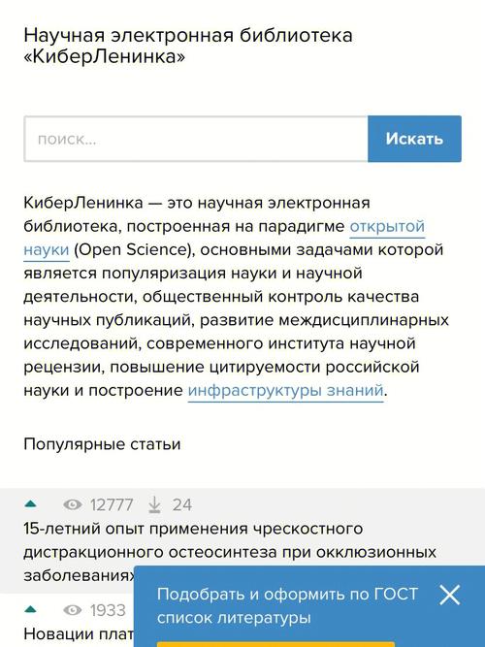Focus the поиск... search field

click(x=196, y=139)
